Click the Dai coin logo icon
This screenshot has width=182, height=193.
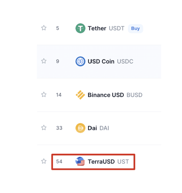(x=80, y=128)
